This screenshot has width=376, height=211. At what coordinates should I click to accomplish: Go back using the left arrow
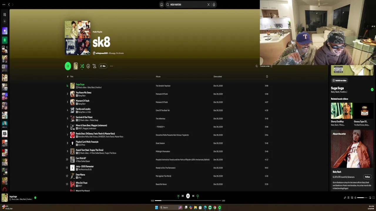(x=9, y=4)
